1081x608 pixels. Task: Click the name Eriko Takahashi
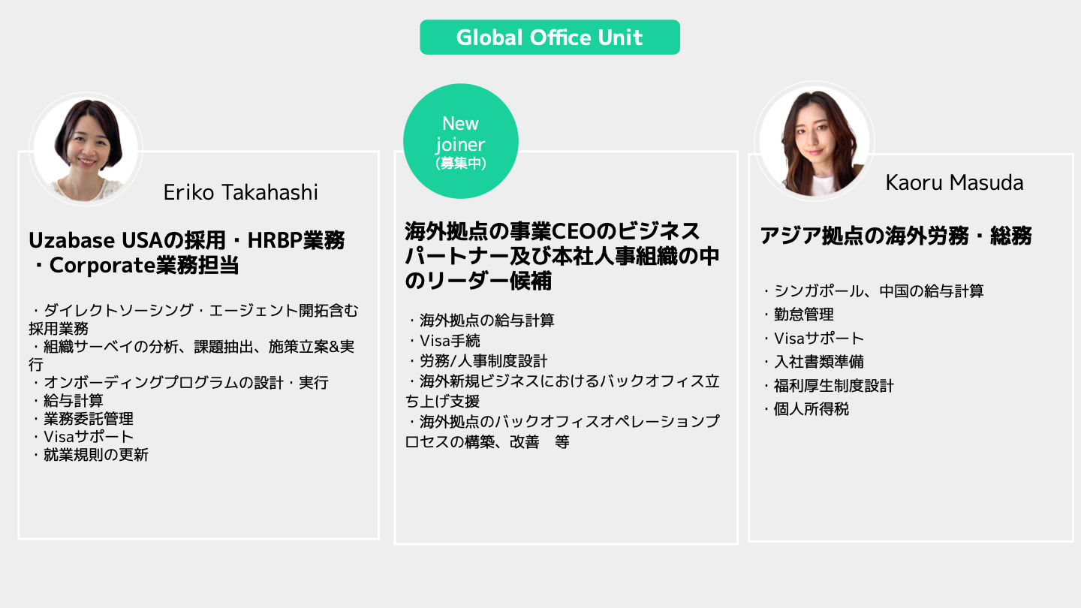click(x=241, y=193)
